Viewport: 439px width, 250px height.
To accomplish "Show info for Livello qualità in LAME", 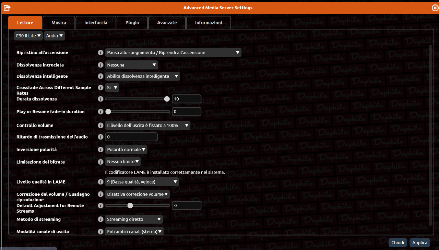I will point(100,182).
